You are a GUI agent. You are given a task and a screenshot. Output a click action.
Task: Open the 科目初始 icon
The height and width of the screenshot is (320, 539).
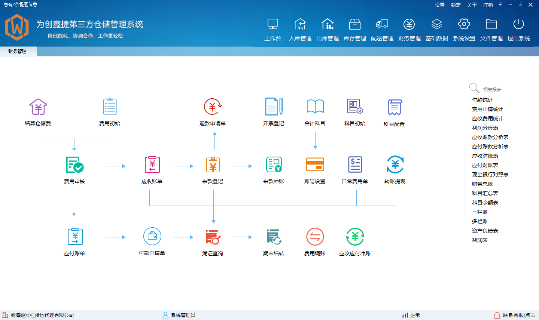pyautogui.click(x=355, y=107)
